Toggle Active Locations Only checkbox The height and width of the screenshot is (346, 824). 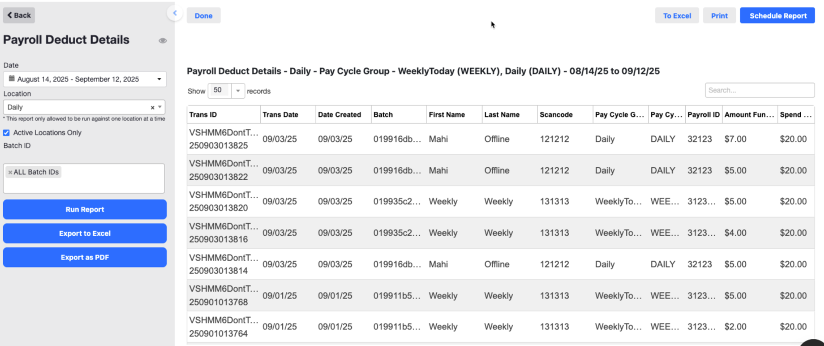click(6, 133)
